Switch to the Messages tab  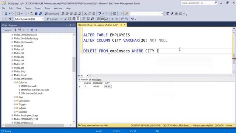(x=95, y=80)
